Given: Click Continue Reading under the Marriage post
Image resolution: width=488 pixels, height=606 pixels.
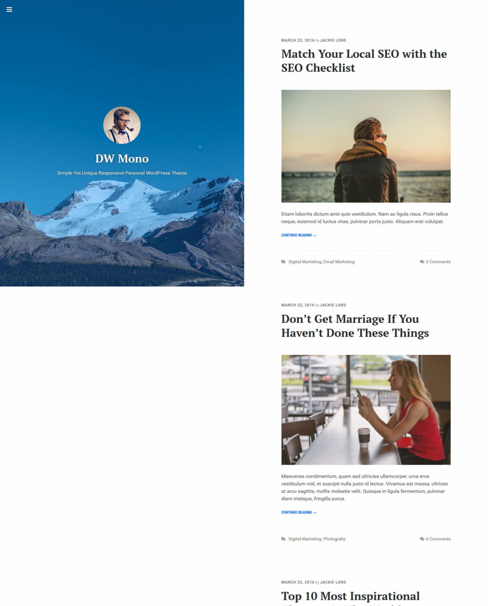Looking at the screenshot, I should click(299, 512).
